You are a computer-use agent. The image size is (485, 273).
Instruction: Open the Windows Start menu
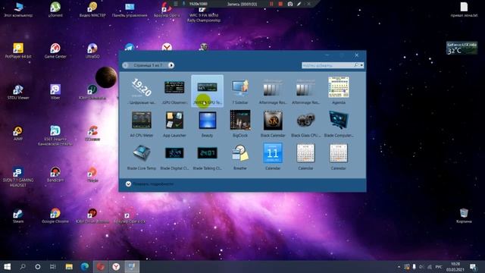point(8,266)
